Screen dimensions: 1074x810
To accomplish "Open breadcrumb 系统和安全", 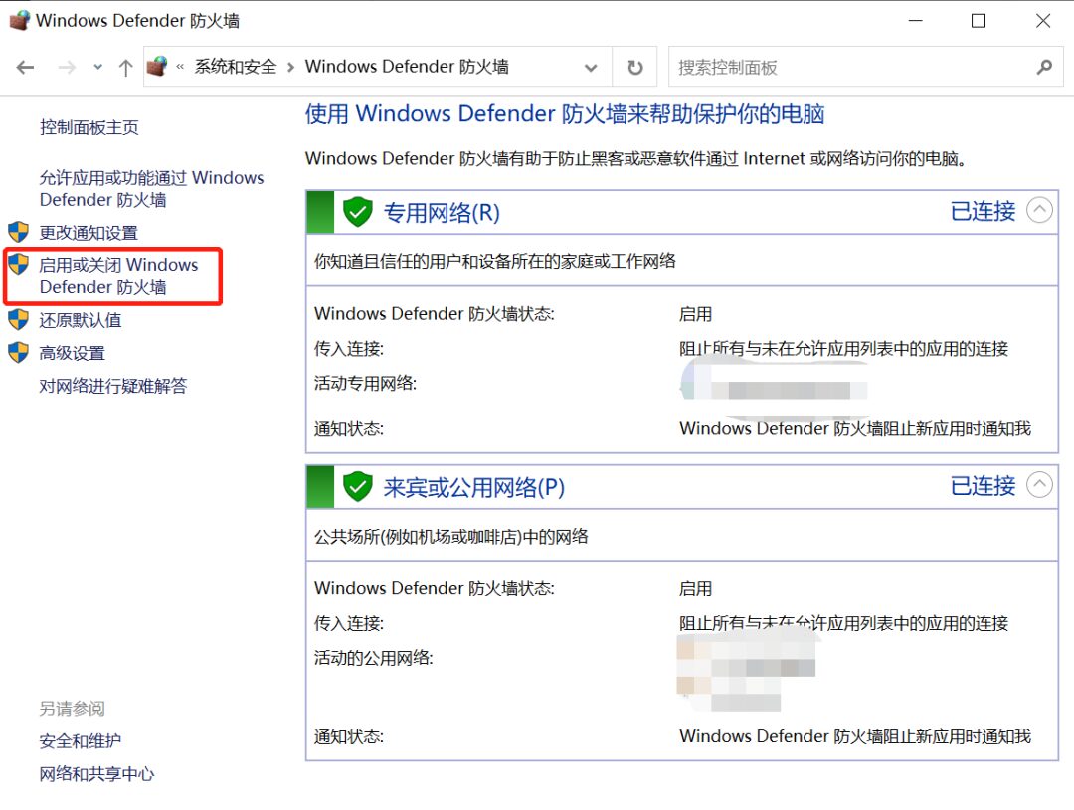I will pyautogui.click(x=236, y=67).
